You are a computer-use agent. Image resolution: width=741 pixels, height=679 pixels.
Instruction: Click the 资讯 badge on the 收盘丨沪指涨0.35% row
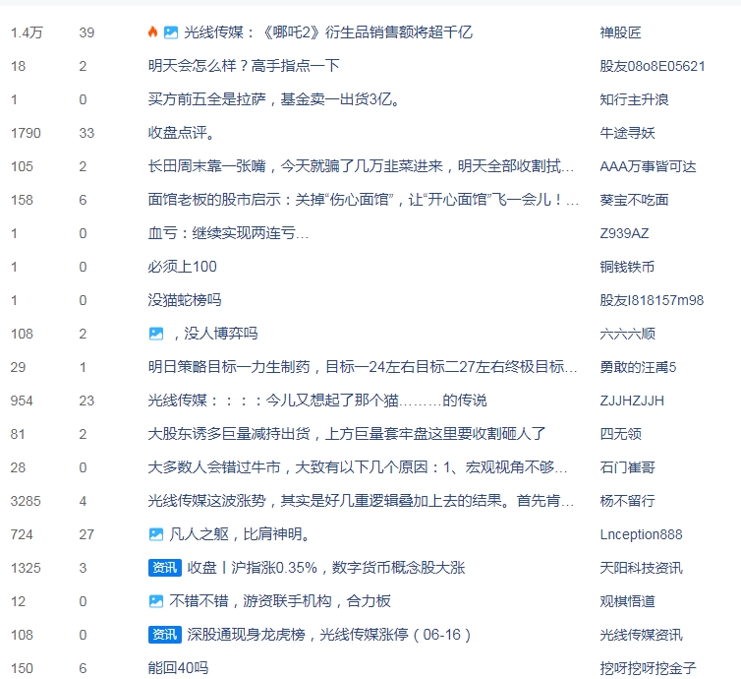pyautogui.click(x=165, y=568)
